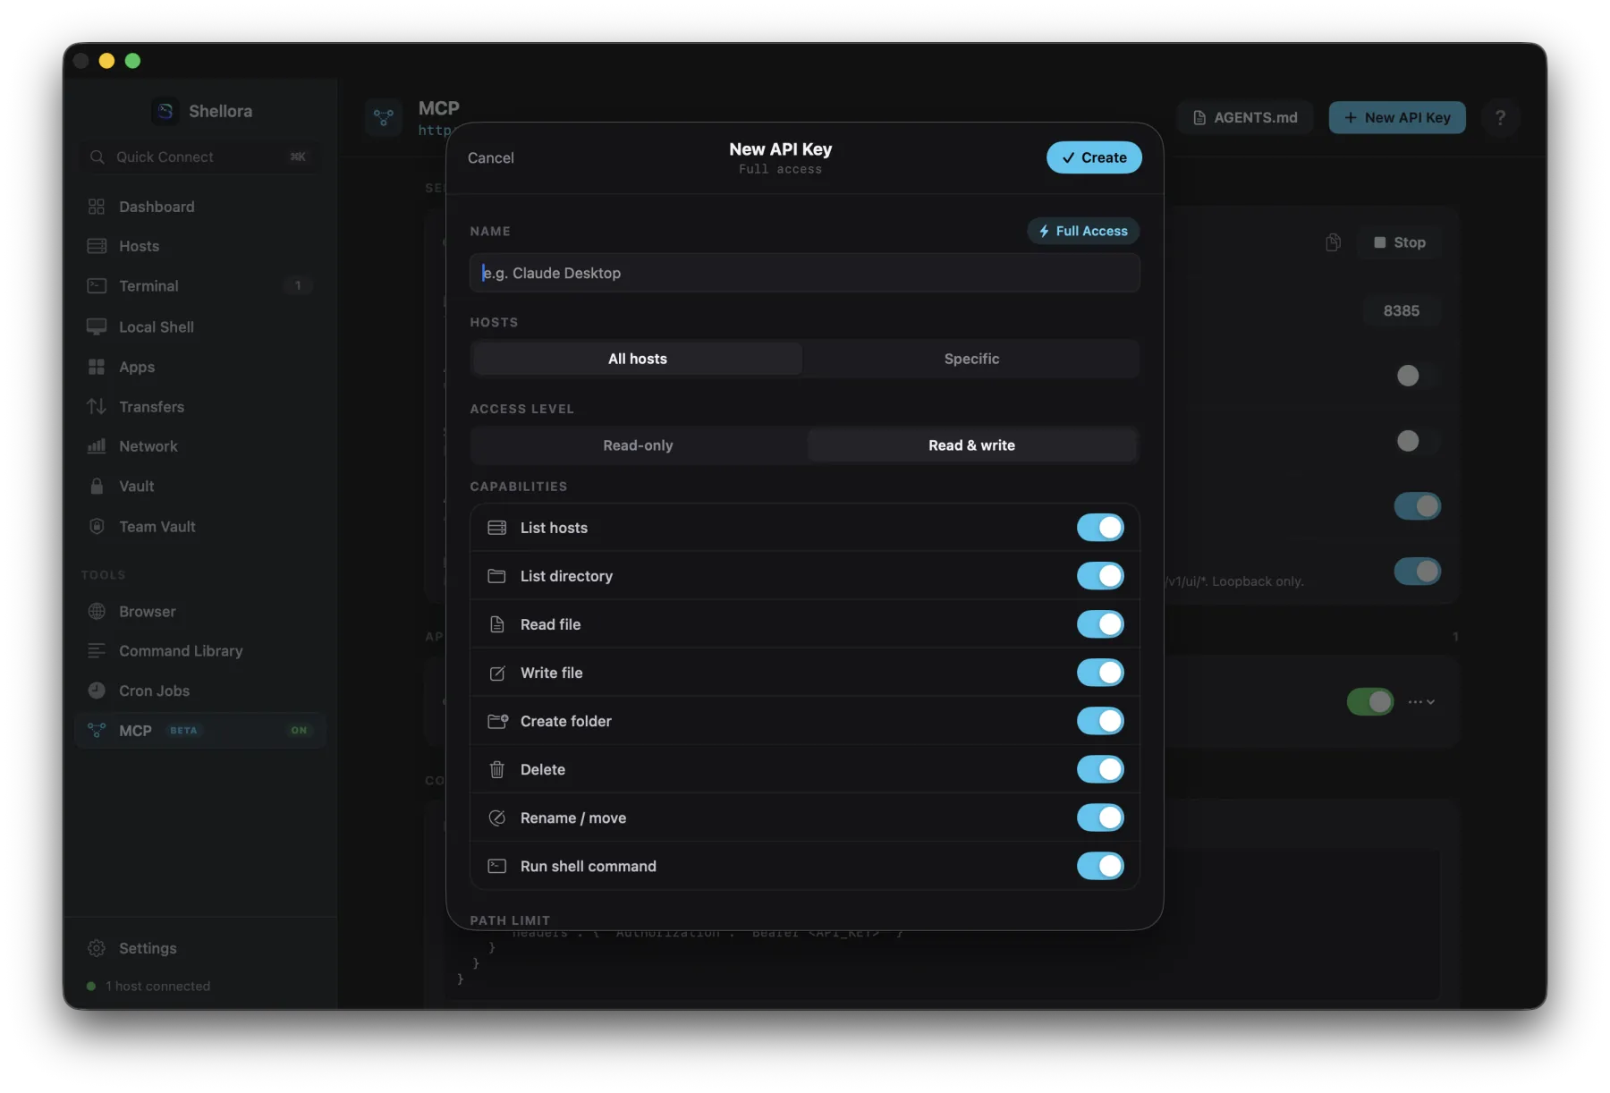
Task: Open the Transfers arrows icon
Action: pos(97,407)
